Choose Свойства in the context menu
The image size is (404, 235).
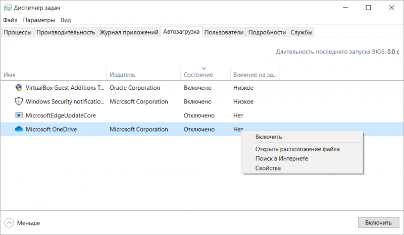pos(302,168)
